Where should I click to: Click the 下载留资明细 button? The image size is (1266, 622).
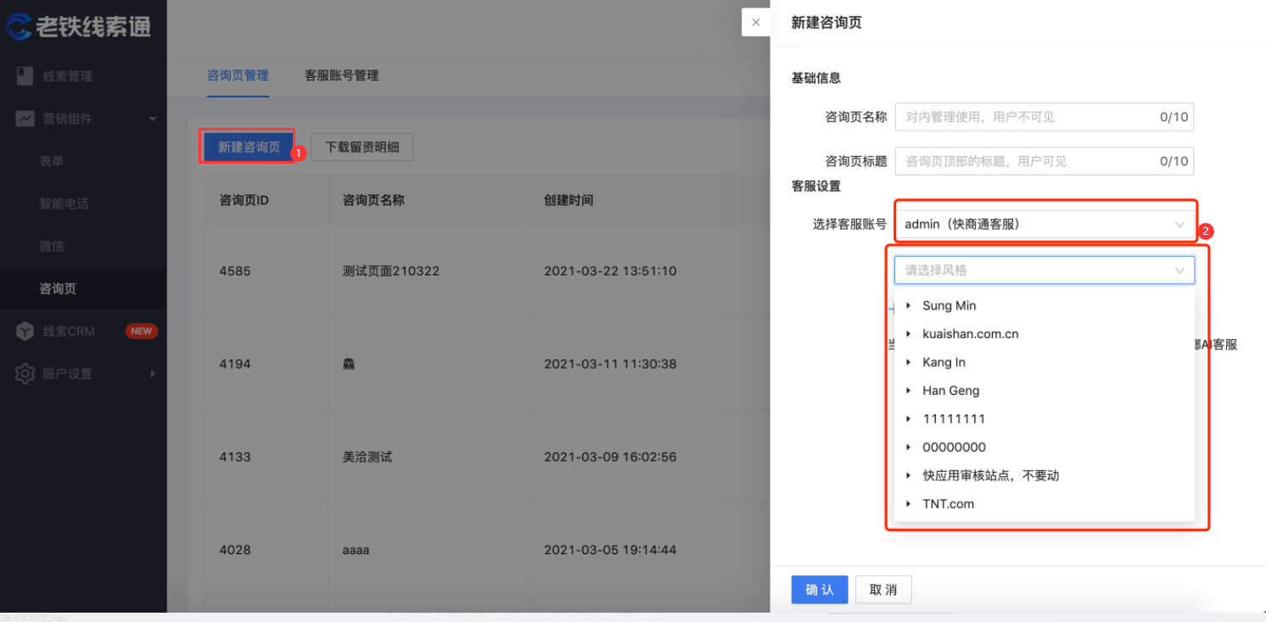pos(361,147)
